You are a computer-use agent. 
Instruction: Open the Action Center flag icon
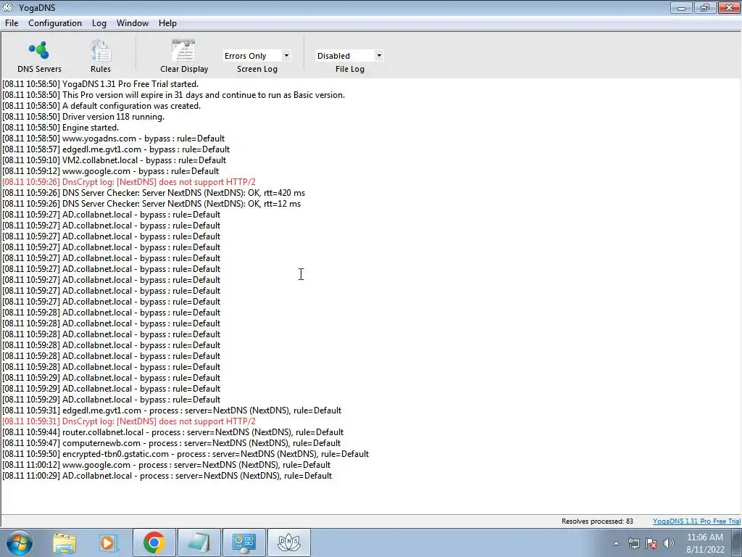651,543
